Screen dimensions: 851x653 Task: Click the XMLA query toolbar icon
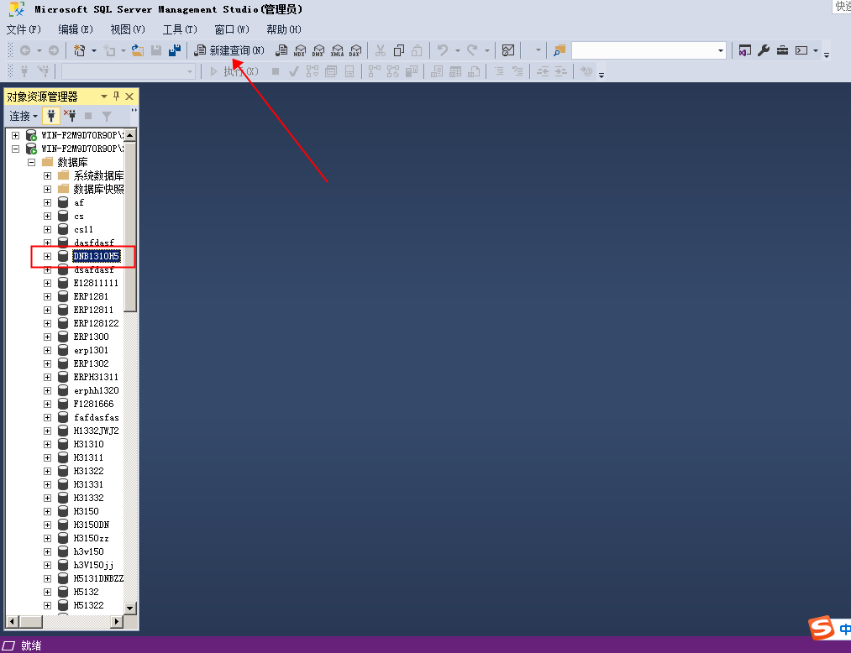click(x=337, y=51)
